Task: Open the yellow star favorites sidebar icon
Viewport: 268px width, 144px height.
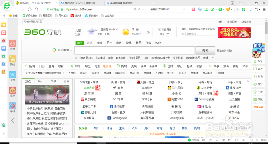Action: pyautogui.click(x=4, y=25)
